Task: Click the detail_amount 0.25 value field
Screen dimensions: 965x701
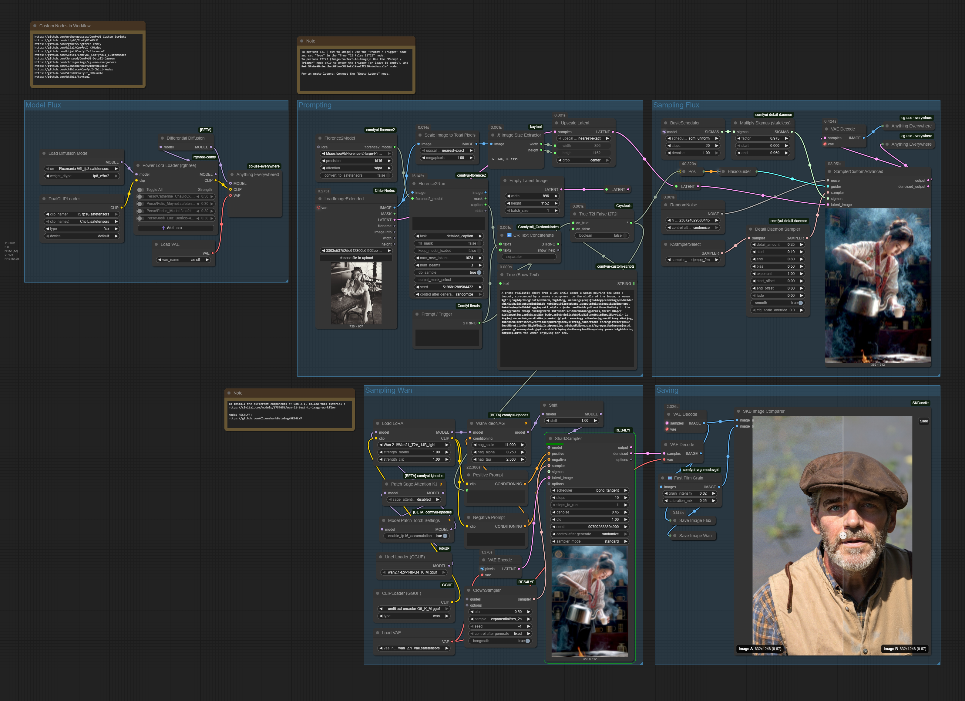Action: pyautogui.click(x=778, y=245)
